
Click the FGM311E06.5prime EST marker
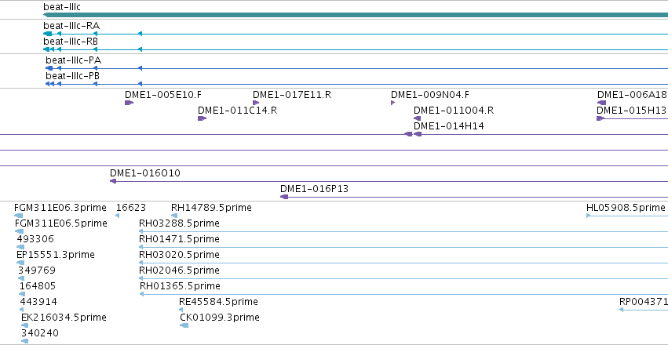(19, 231)
